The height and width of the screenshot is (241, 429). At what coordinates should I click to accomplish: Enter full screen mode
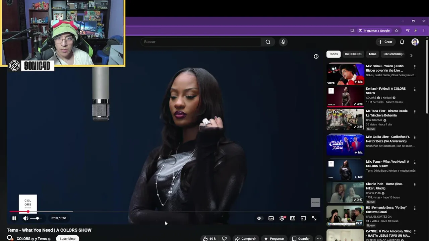tap(314, 218)
